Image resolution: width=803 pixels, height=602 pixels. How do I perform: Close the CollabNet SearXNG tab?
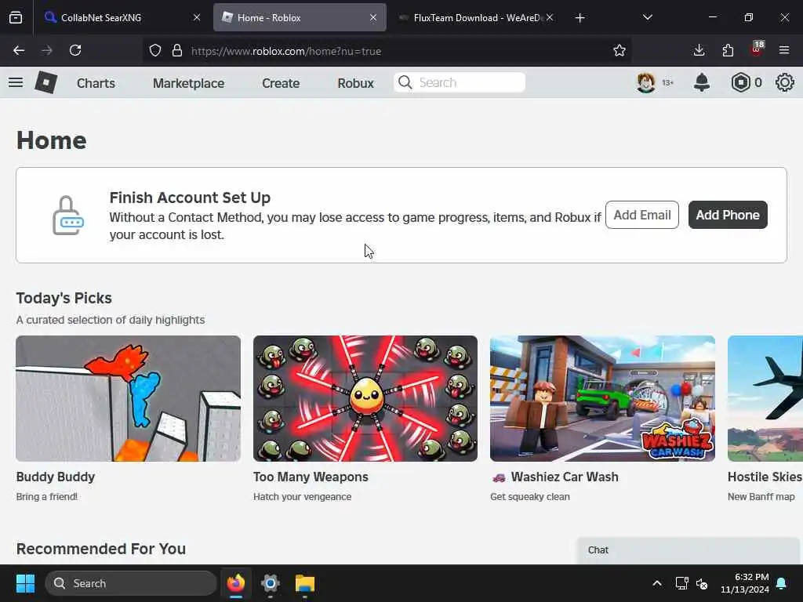pos(197,17)
